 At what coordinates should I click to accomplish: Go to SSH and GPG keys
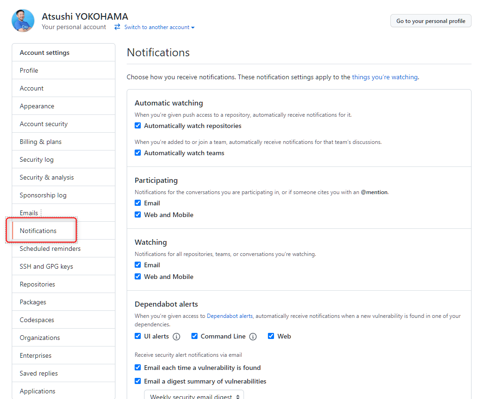coord(63,266)
